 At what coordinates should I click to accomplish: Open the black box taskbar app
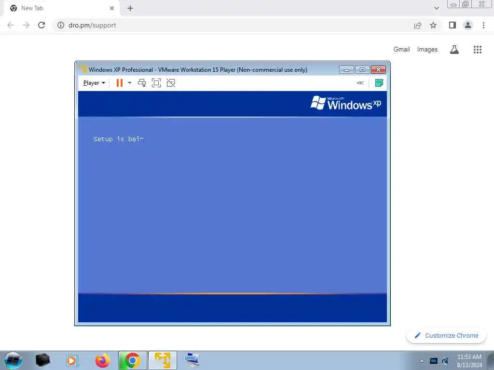(42, 360)
